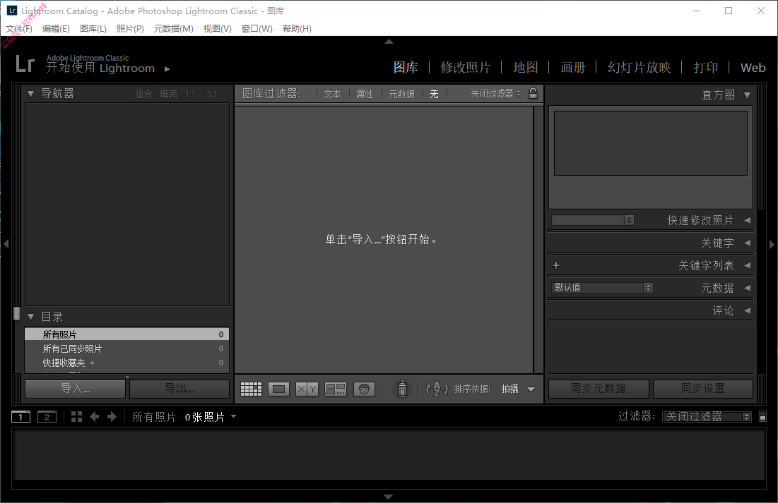Toggle filmstrip filter switch icon

763,417
